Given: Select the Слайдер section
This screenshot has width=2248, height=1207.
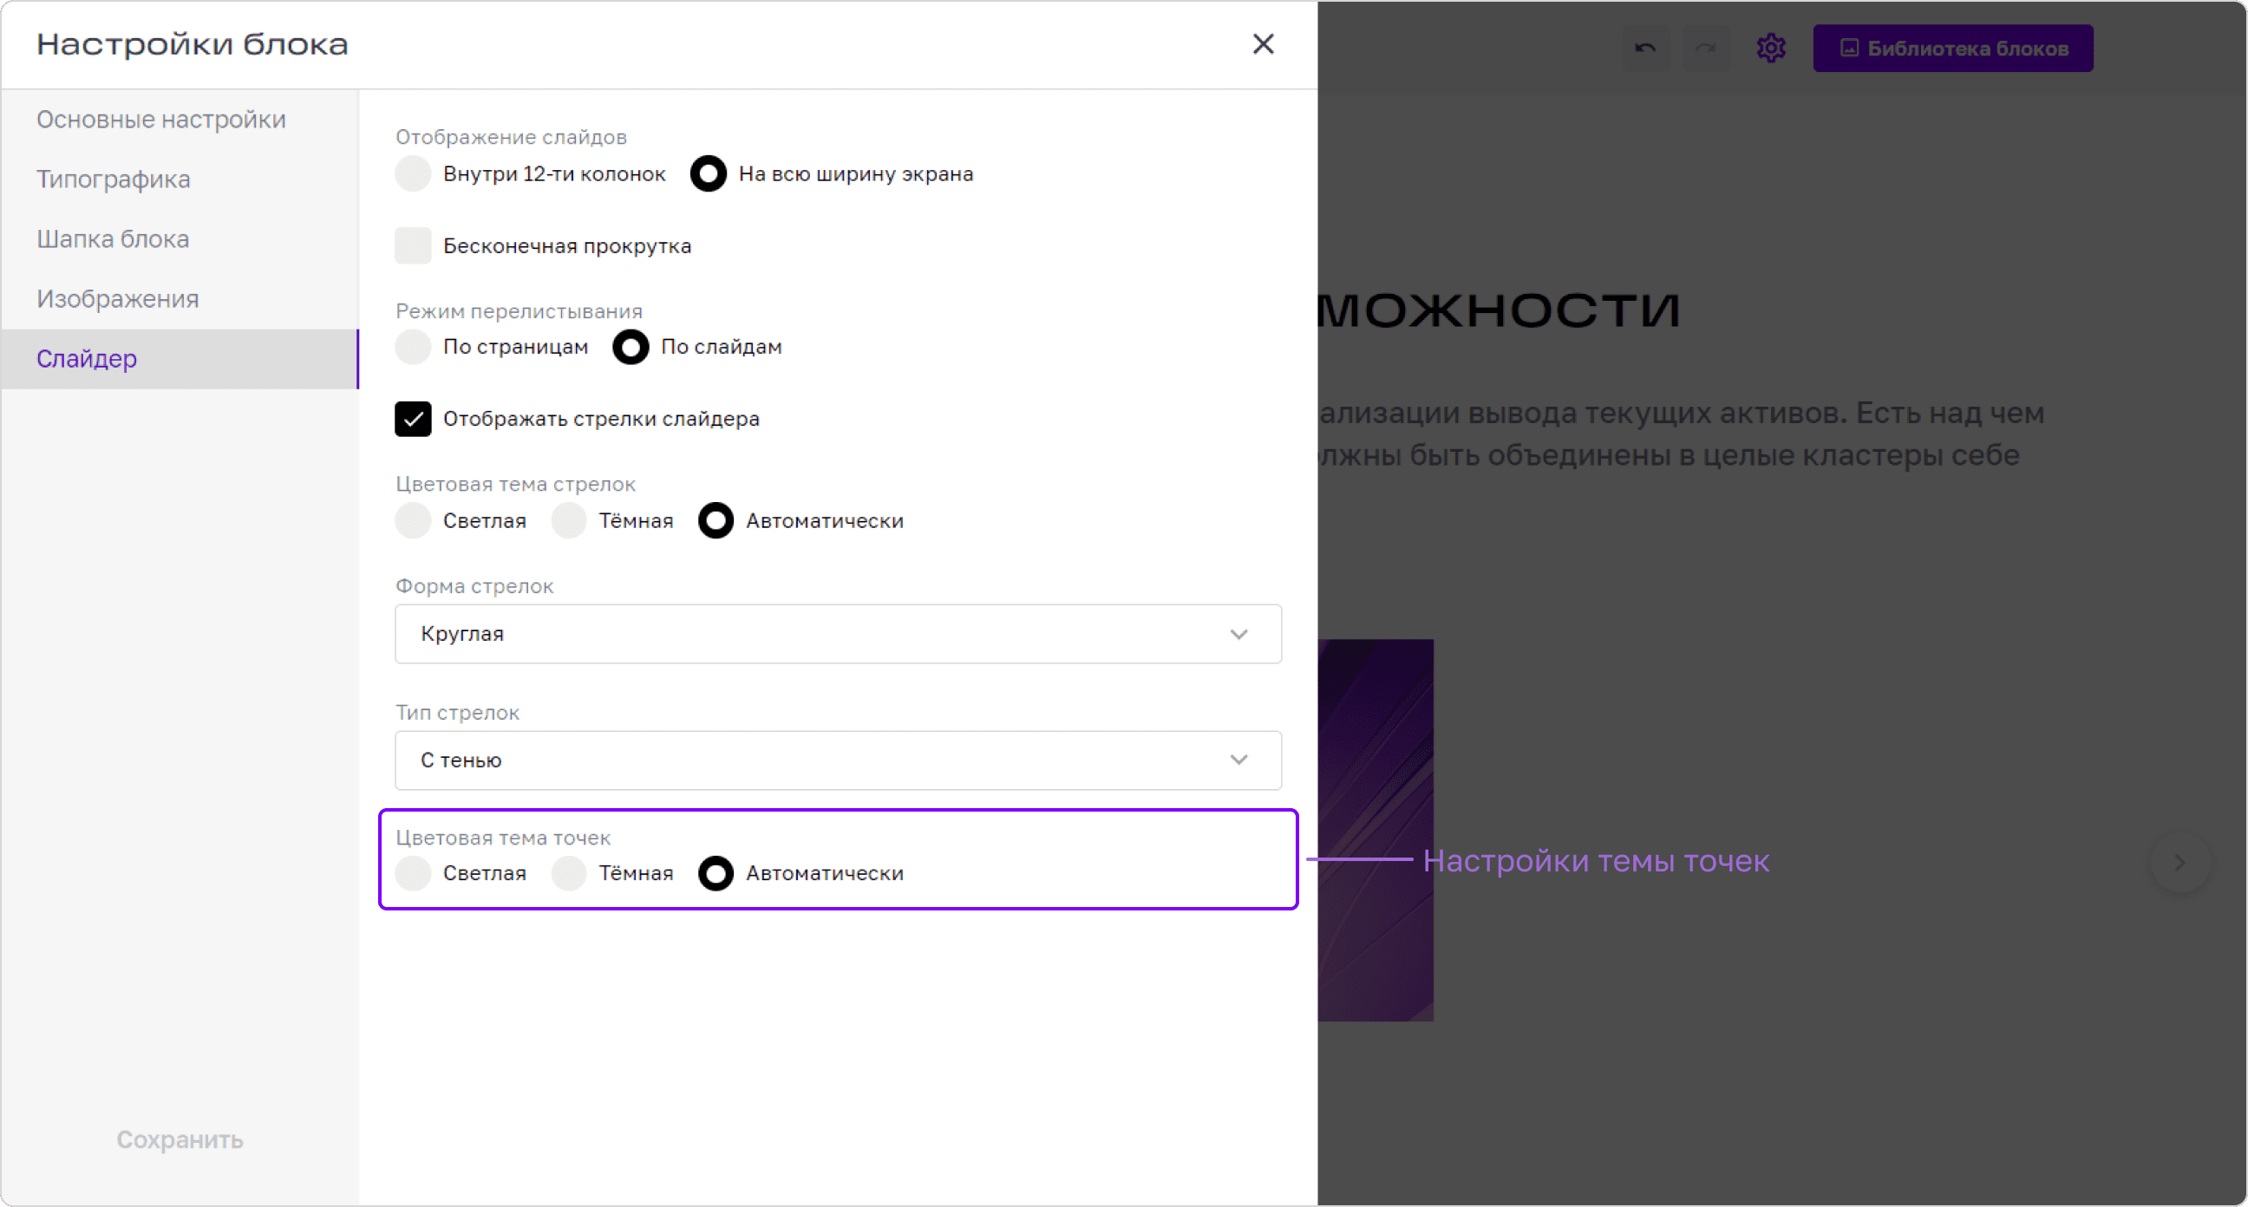Looking at the screenshot, I should click(x=180, y=359).
